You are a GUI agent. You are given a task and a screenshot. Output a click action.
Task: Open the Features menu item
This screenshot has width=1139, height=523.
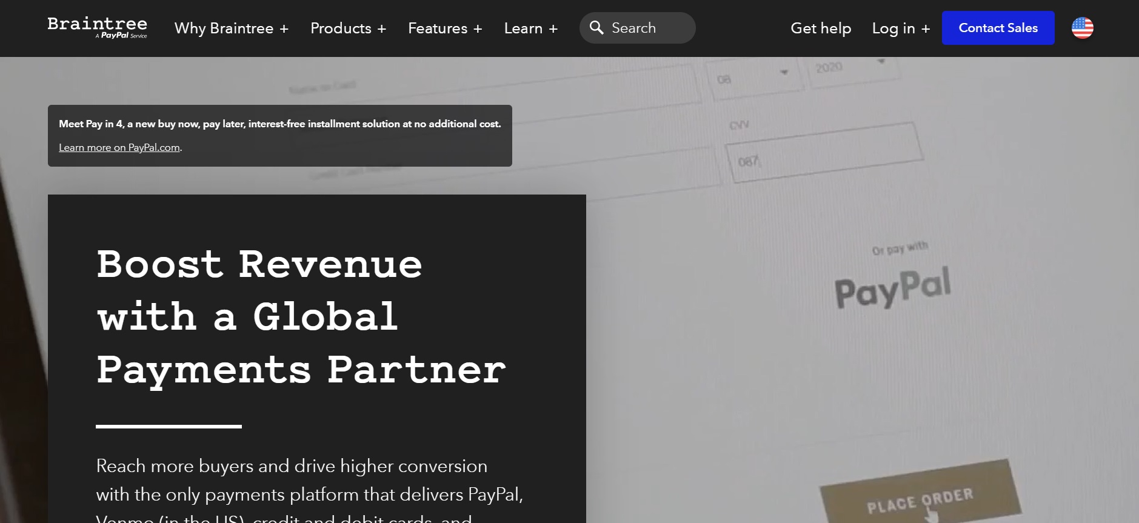[438, 28]
